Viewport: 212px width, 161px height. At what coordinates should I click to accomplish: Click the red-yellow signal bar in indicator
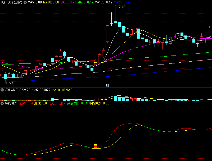(96, 146)
